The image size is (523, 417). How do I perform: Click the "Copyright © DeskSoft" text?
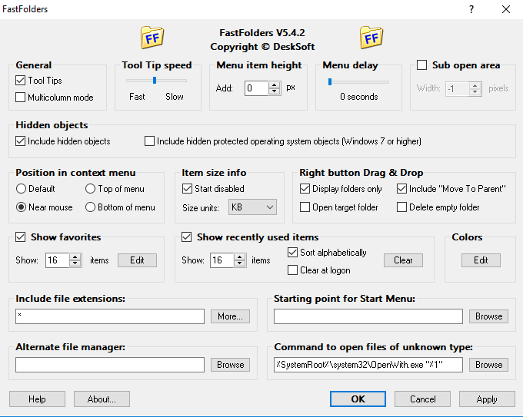click(262, 47)
